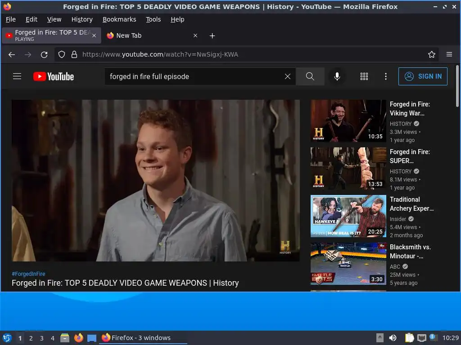Open the clipboard manager tray icon
The width and height of the screenshot is (461, 345).
409,338
